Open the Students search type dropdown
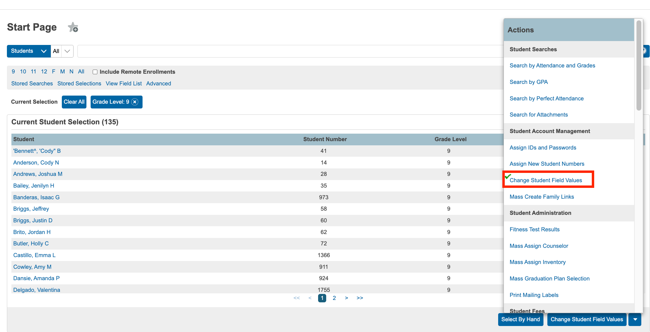650x332 pixels. click(29, 51)
